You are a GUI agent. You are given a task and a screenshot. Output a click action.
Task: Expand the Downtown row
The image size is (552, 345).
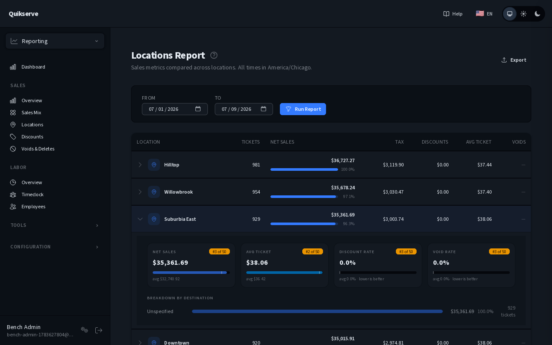pos(140,343)
